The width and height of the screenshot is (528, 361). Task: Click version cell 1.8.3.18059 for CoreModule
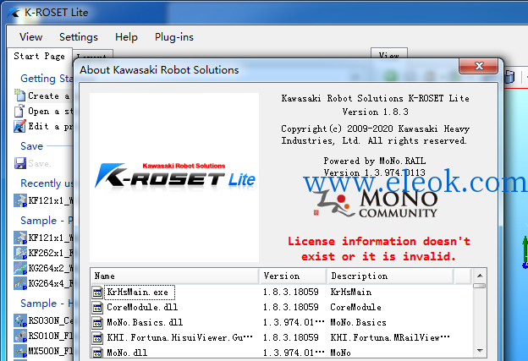pyautogui.click(x=291, y=307)
